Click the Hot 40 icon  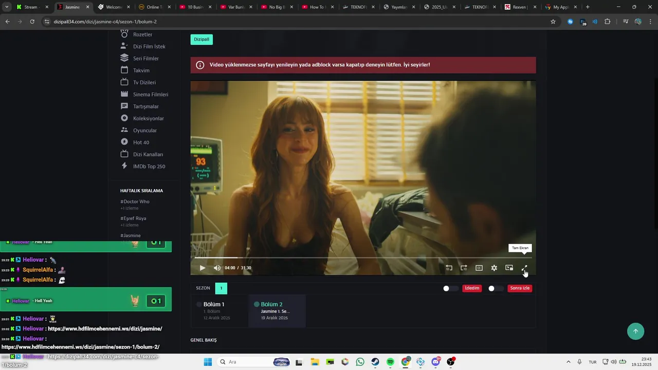(124, 142)
